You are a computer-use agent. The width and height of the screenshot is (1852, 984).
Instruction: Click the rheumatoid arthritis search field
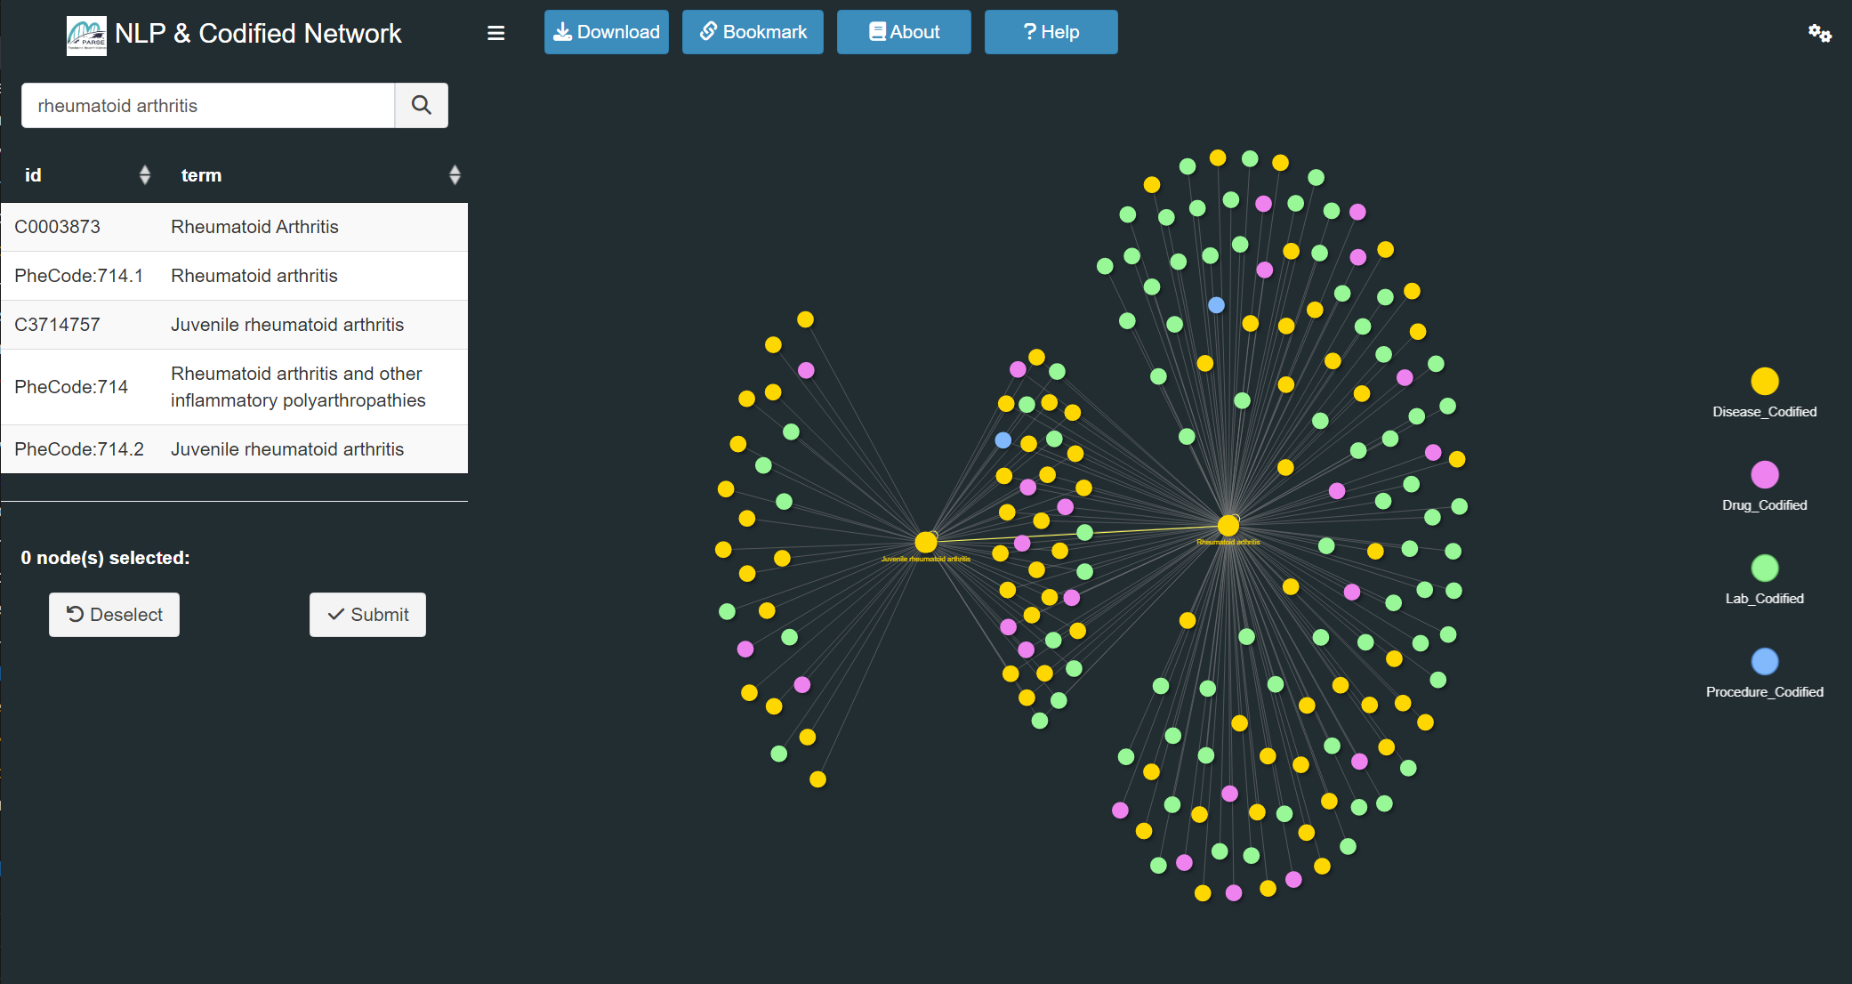(208, 106)
